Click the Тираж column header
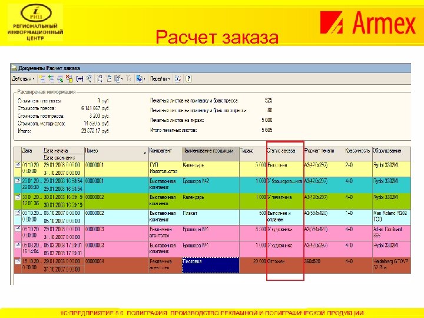 [253, 154]
